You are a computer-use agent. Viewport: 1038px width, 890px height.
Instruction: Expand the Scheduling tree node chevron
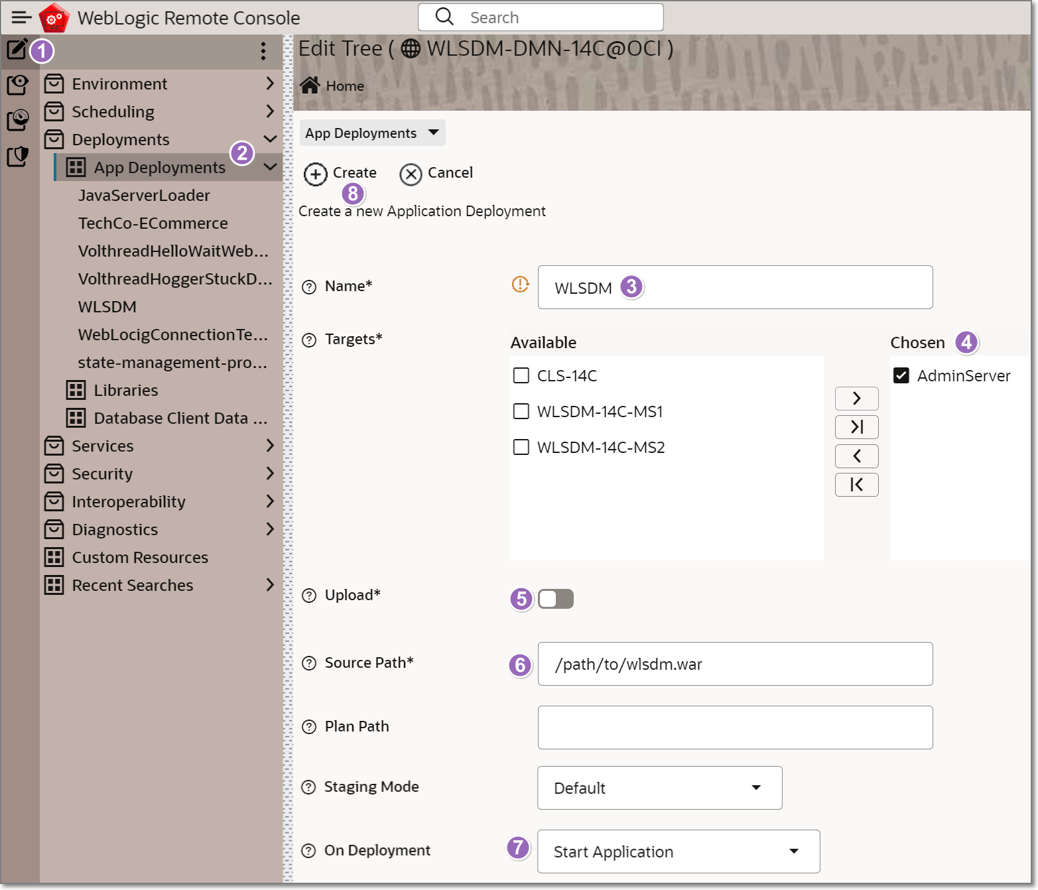pos(270,111)
